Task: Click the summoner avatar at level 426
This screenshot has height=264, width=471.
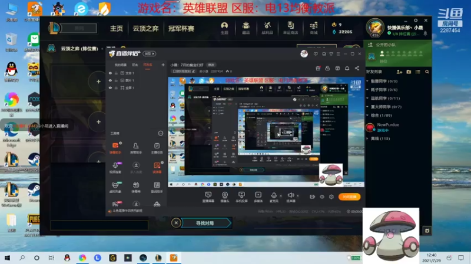Action: pos(375,28)
